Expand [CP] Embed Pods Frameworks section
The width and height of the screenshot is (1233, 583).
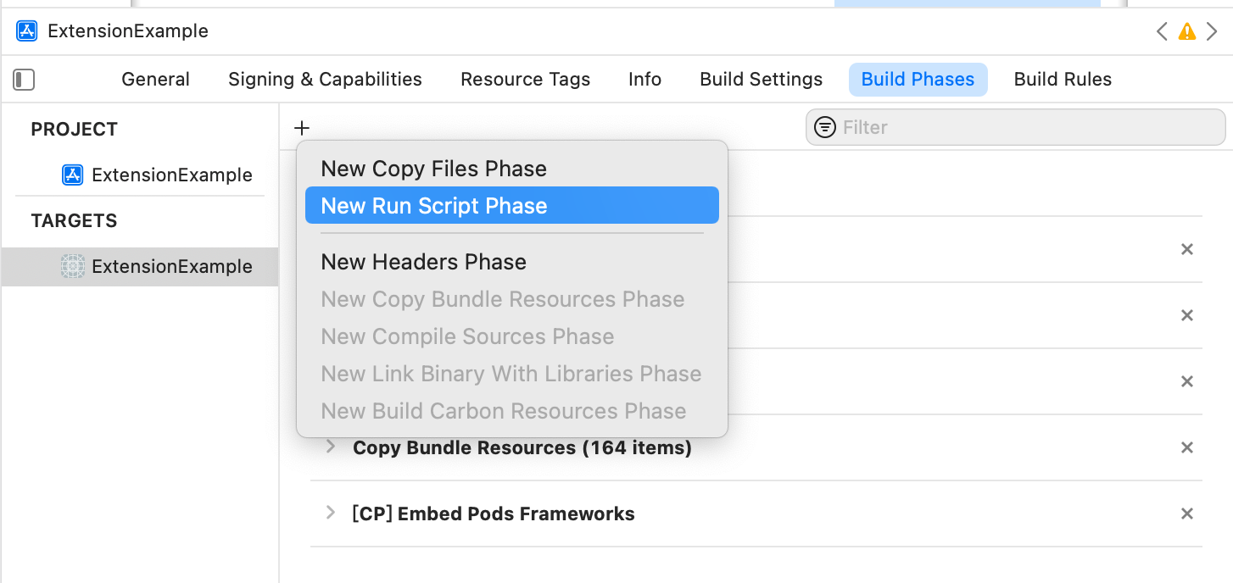[x=331, y=513]
